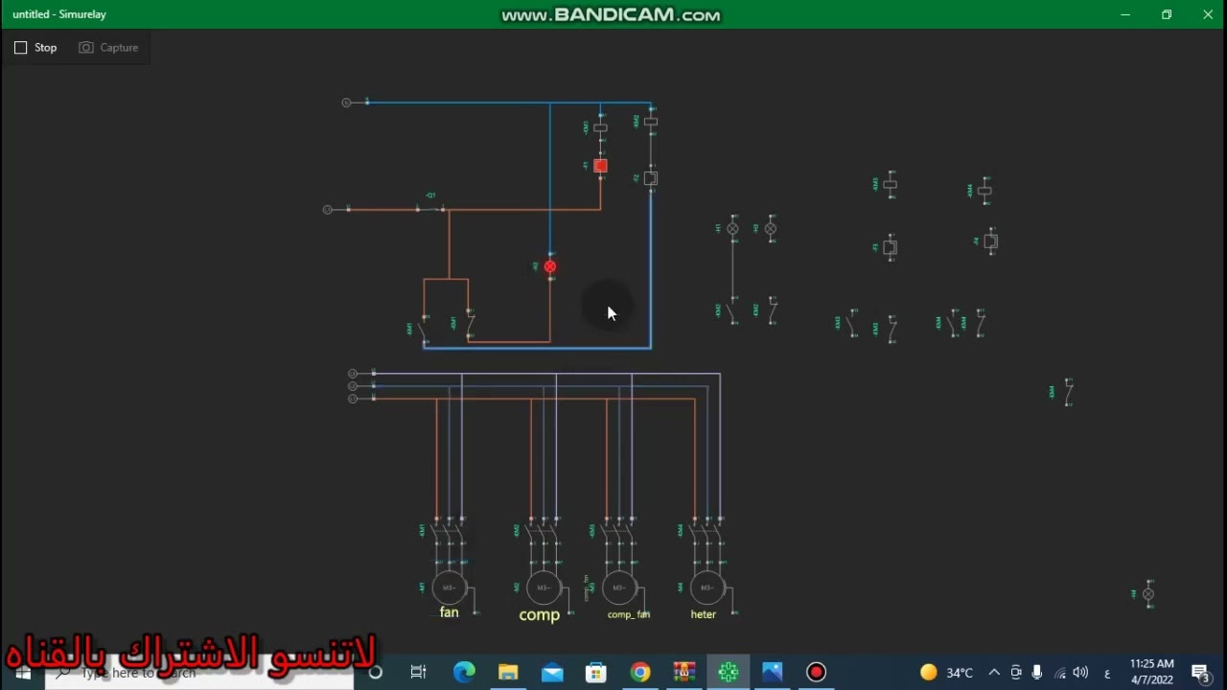Viewport: 1227px width, 690px height.
Task: Open network settings tray icon
Action: coord(1059,672)
